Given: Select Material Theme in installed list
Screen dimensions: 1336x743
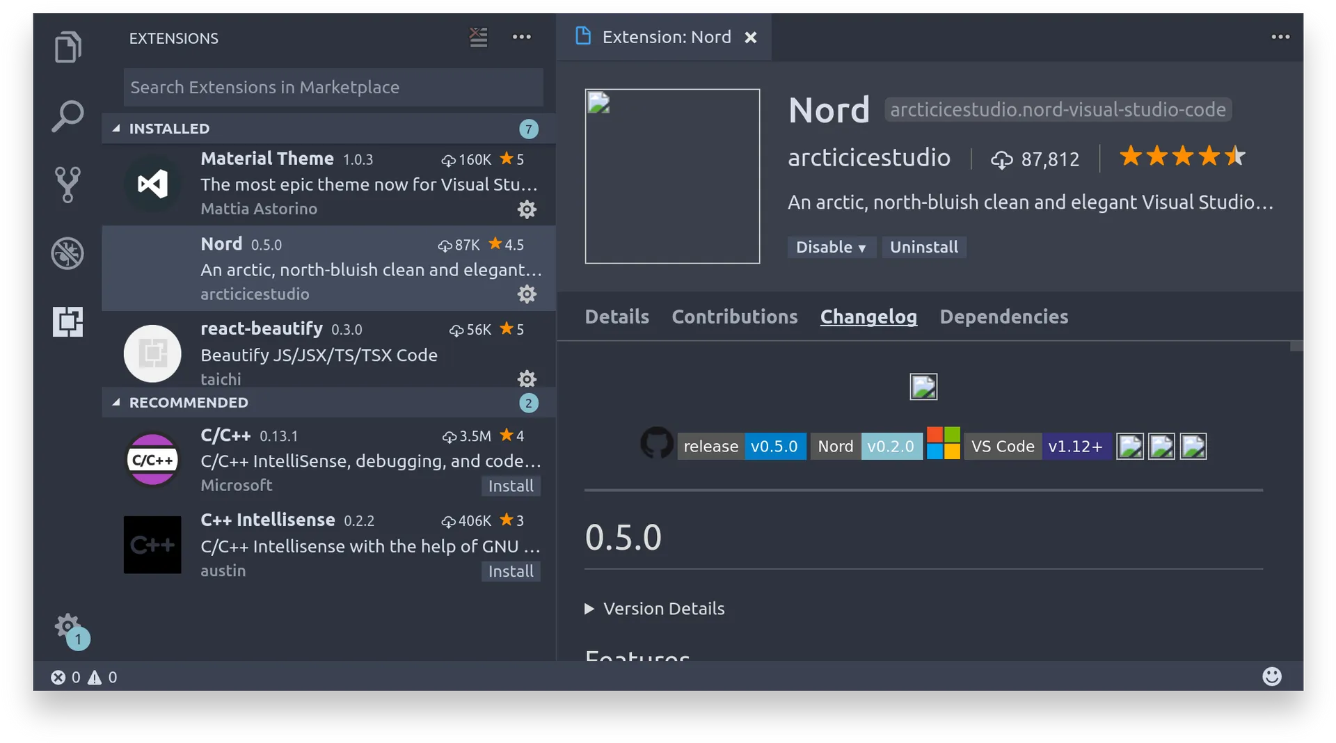Looking at the screenshot, I should 328,184.
